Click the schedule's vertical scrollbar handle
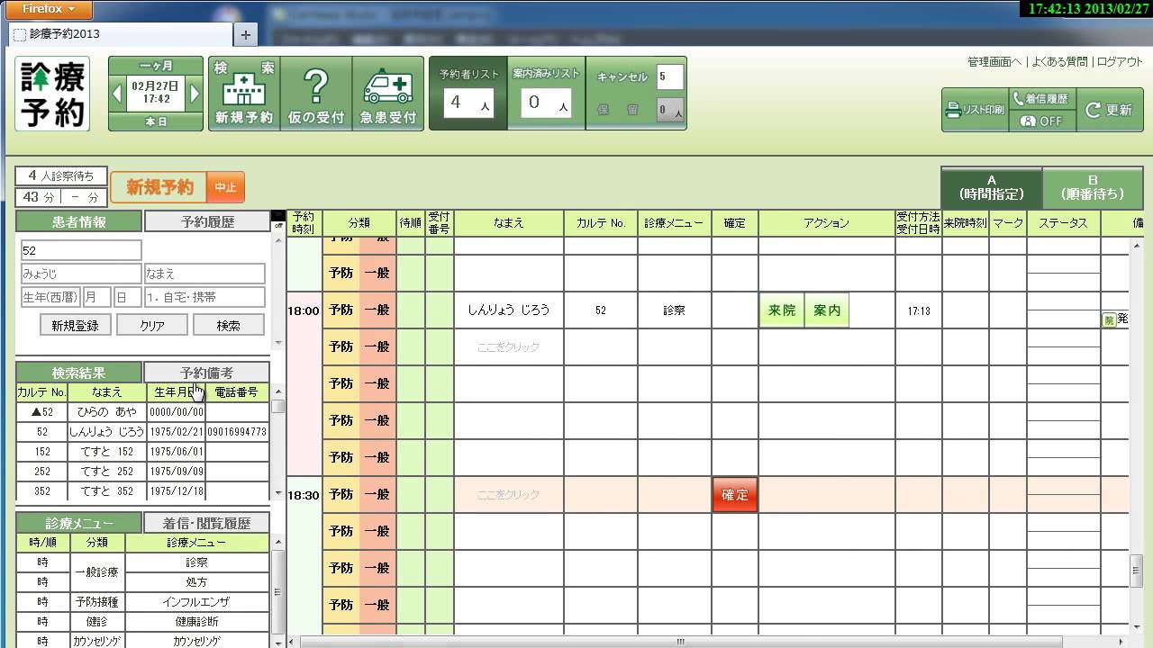The image size is (1153, 648). 1138,571
